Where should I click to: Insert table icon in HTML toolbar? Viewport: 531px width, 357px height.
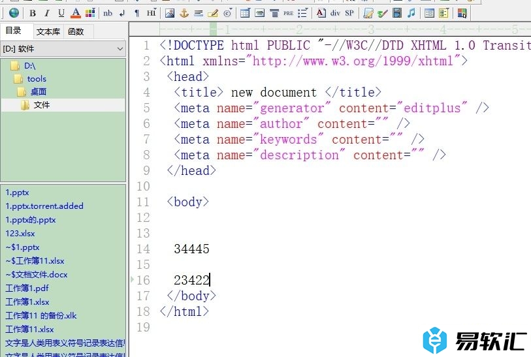245,13
